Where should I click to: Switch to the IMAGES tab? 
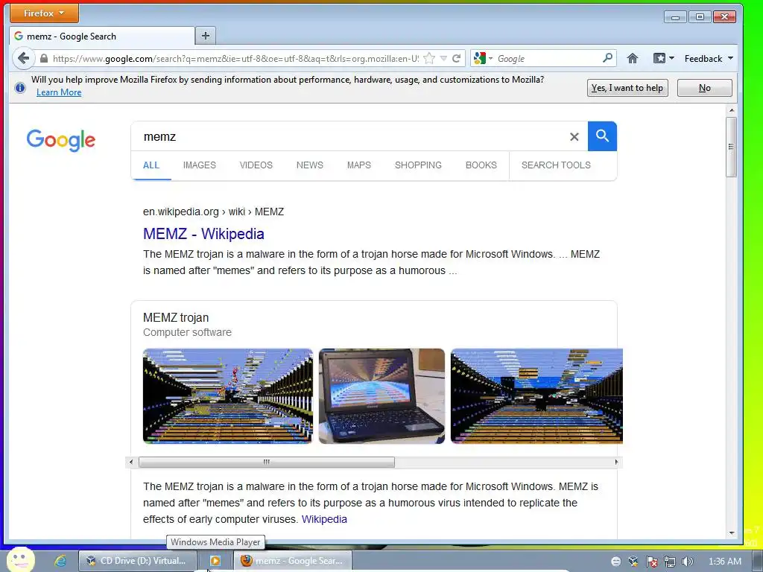(x=200, y=165)
